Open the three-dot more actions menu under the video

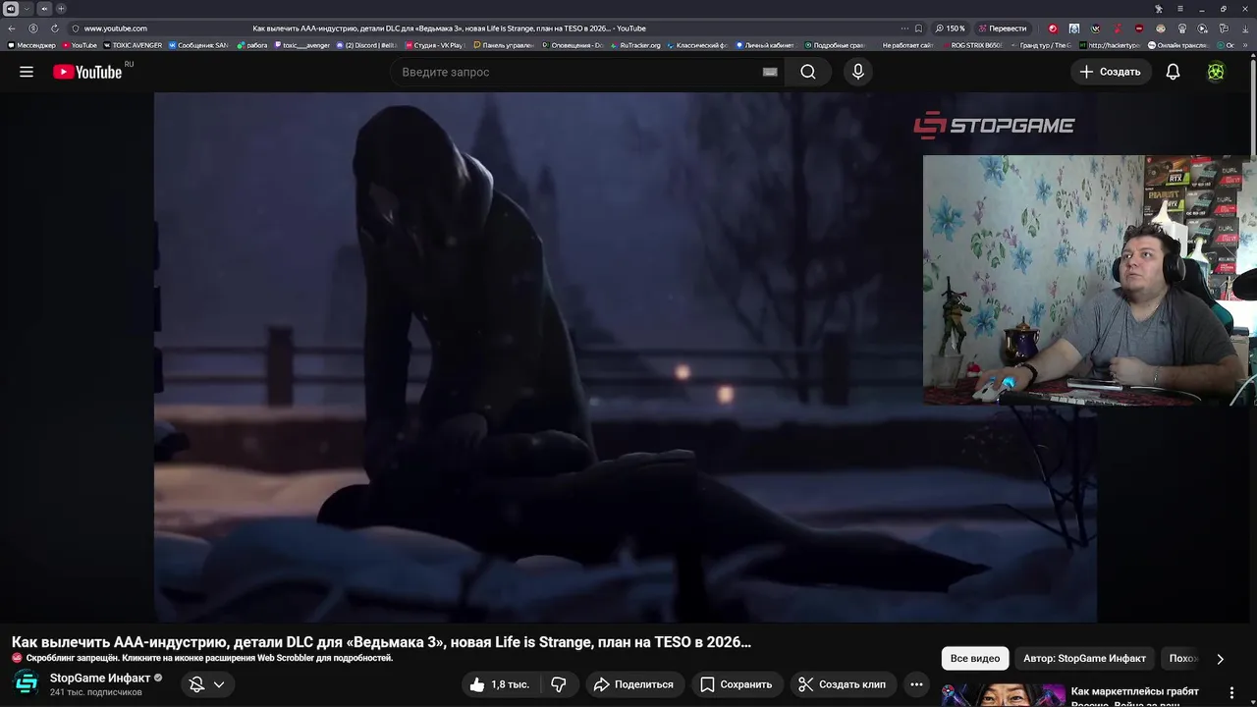click(916, 684)
